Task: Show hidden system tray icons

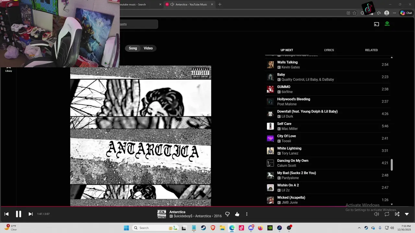Action: pos(359,228)
